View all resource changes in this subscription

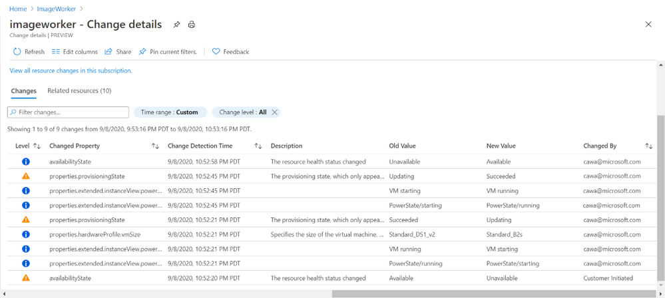(71, 71)
